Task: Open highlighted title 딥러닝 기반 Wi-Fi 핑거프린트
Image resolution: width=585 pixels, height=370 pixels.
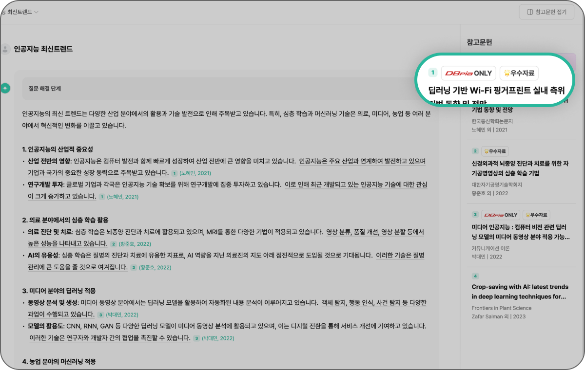Action: (x=496, y=90)
